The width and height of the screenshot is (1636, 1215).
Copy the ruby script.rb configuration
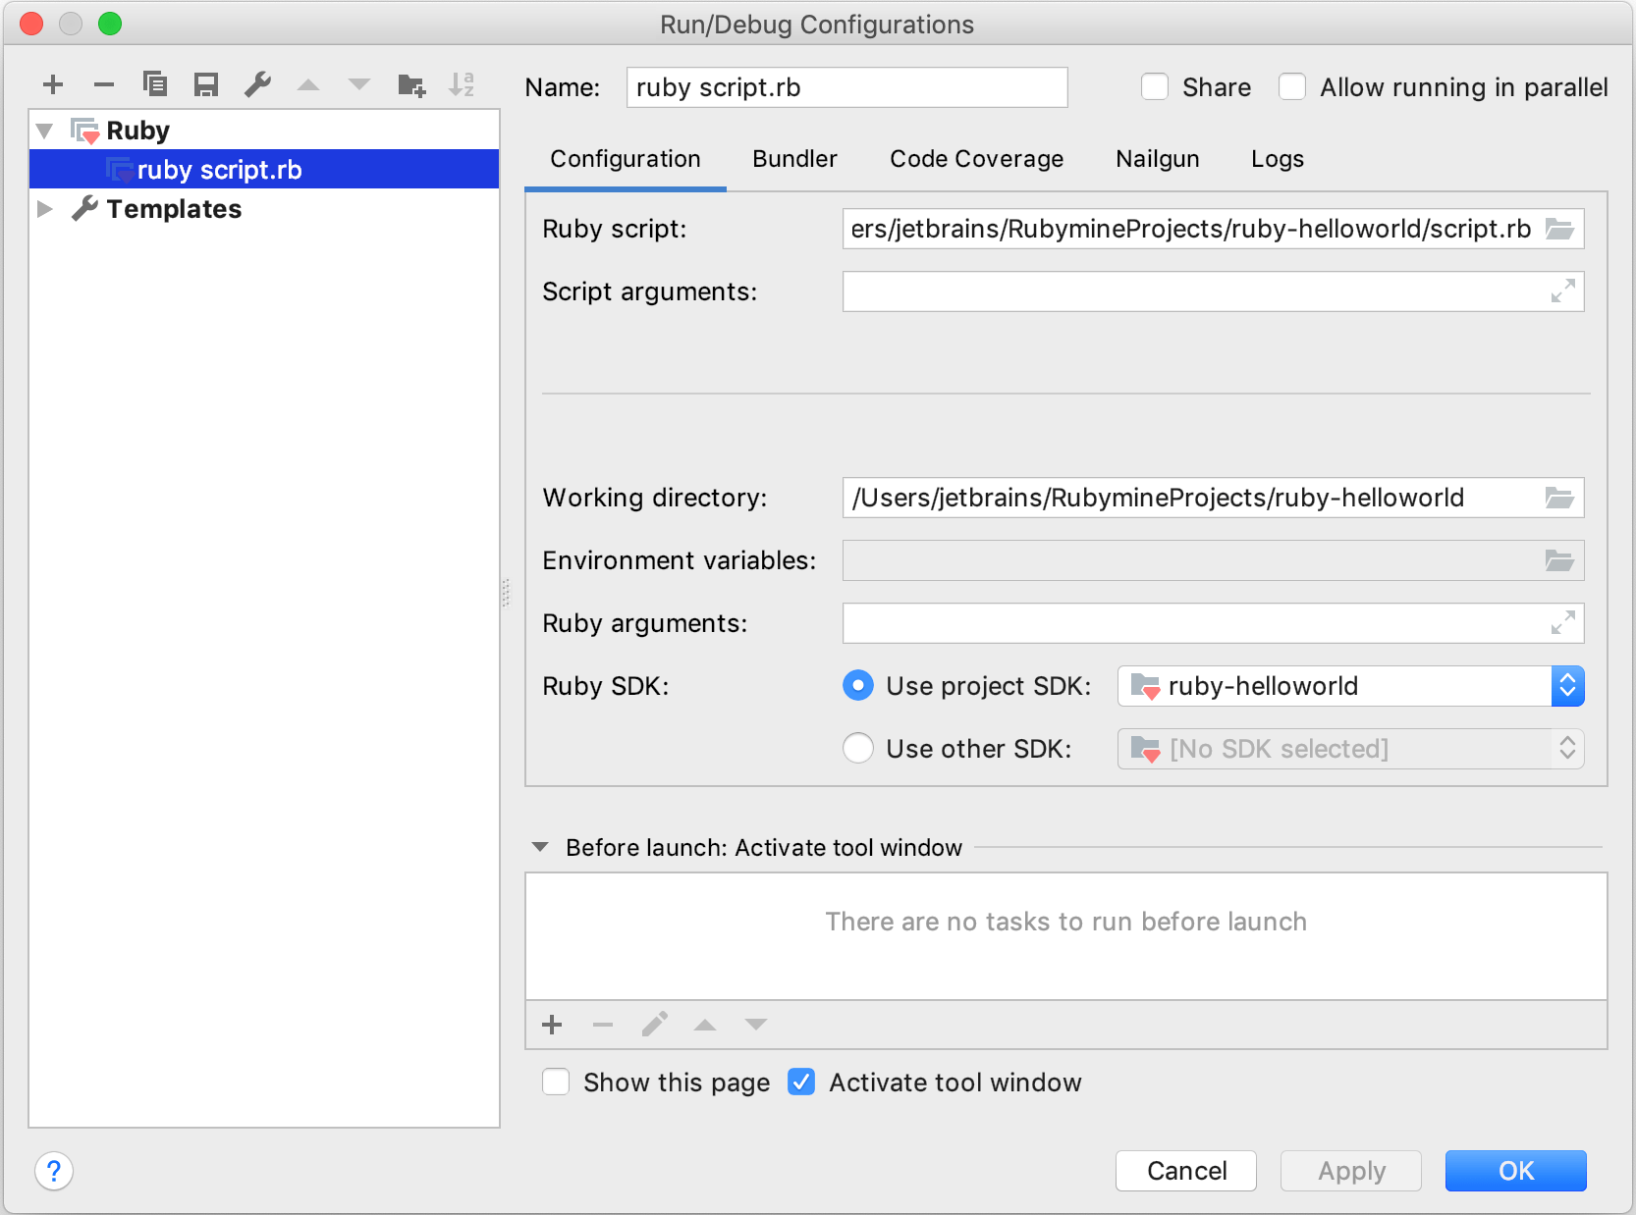point(155,84)
